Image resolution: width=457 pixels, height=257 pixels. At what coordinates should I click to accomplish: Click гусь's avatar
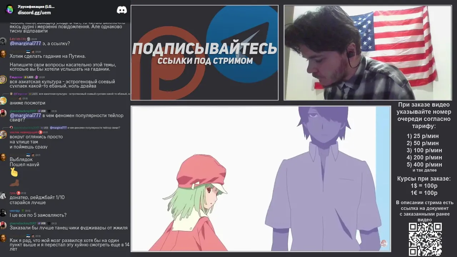pos(3,195)
